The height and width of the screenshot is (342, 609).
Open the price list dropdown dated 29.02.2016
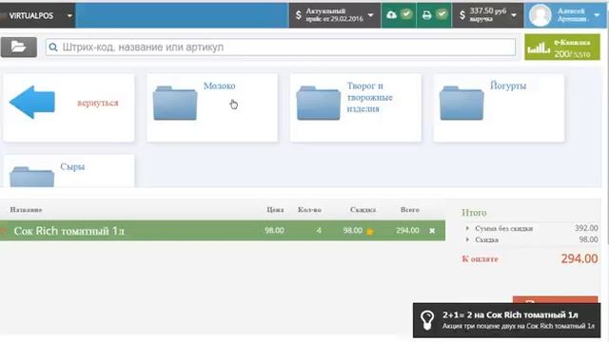[334, 15]
